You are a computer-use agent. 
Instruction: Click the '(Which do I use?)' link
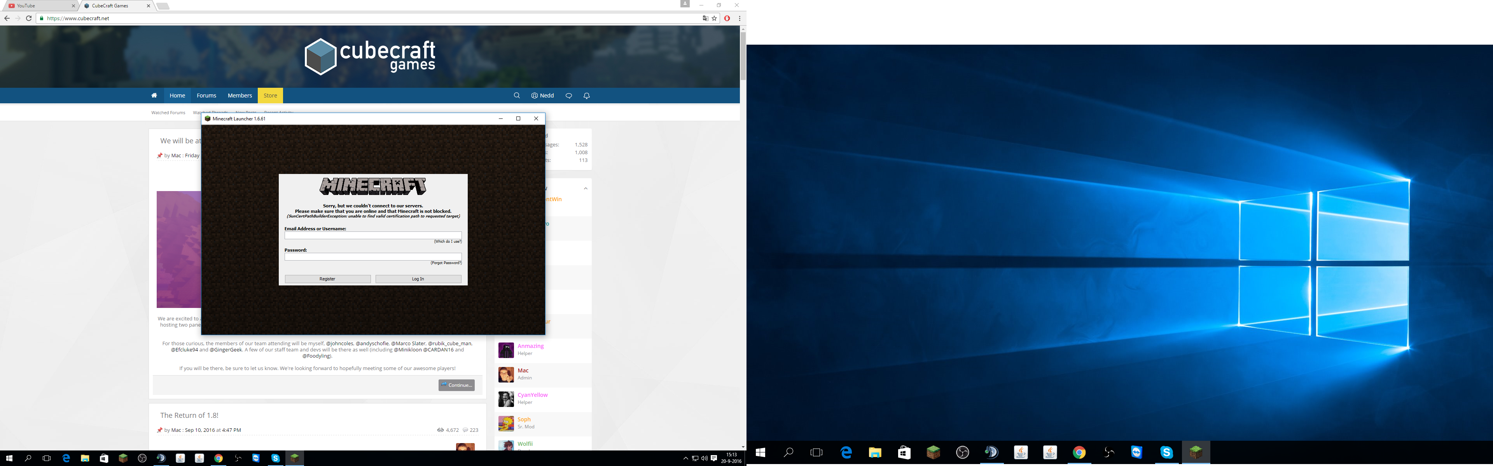point(448,242)
